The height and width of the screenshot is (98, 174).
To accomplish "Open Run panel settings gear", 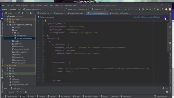I will 163,88.
